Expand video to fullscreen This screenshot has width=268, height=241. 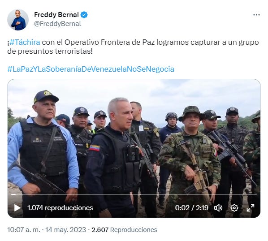pos(251,208)
